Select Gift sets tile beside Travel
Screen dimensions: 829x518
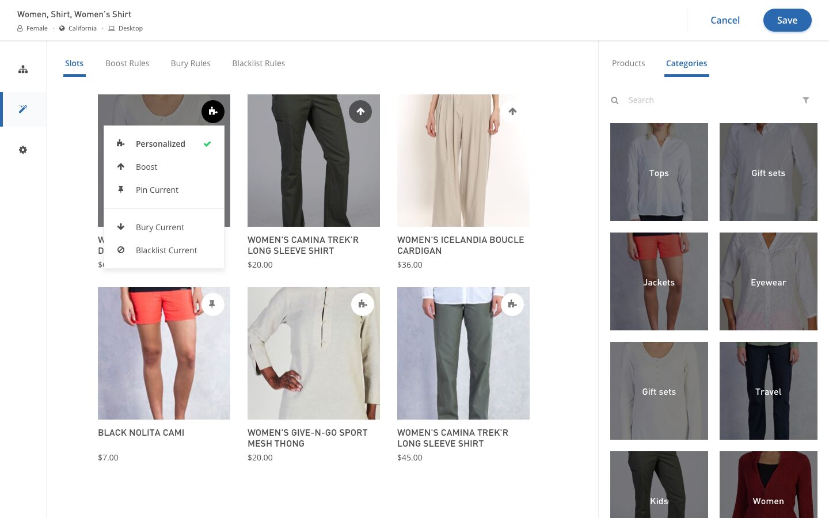coord(659,391)
